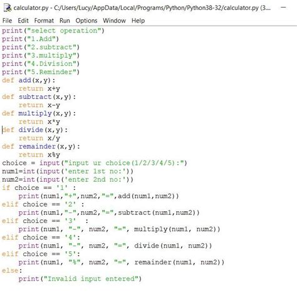This screenshot has height=292, width=297.
Task: Click the def subtract(x,y): line
Action: [39, 97]
